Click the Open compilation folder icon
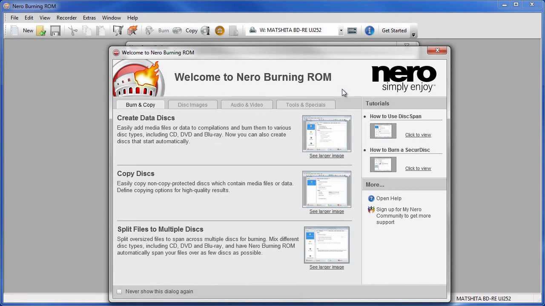This screenshot has height=306, width=545. click(41, 31)
